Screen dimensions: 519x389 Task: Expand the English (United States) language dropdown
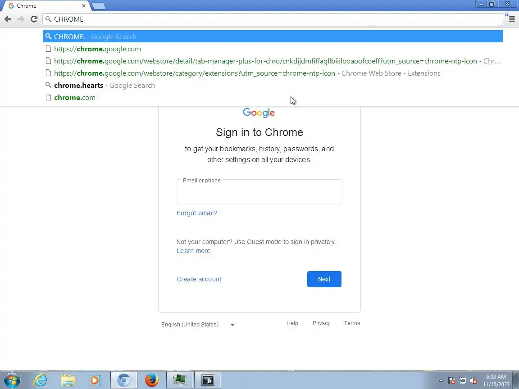[198, 325]
